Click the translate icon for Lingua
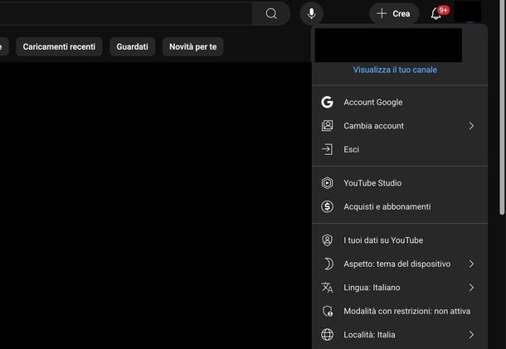The image size is (506, 349). point(327,287)
